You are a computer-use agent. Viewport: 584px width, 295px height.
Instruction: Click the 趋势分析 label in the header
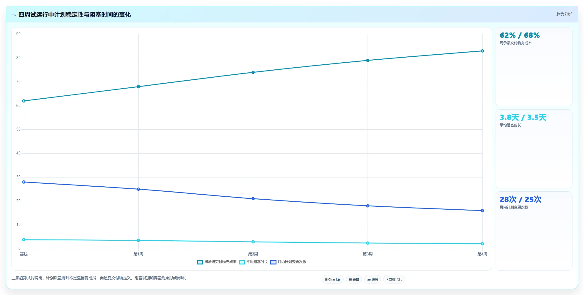coord(564,14)
